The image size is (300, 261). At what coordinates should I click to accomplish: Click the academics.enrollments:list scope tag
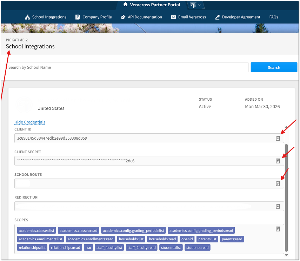tap(40, 239)
